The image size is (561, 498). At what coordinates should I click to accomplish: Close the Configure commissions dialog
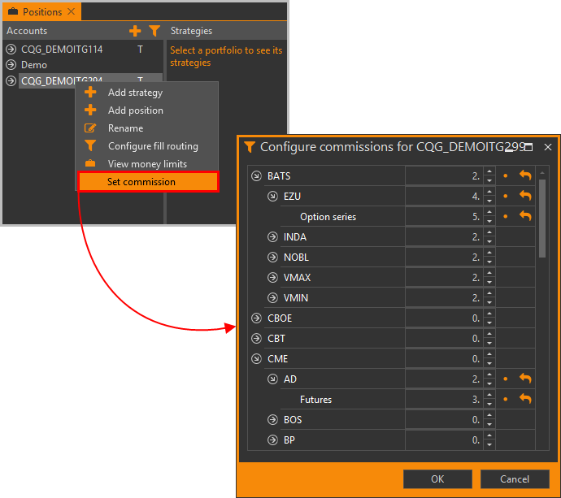click(548, 147)
